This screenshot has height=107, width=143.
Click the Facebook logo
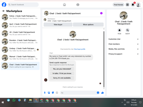tap(4, 5)
